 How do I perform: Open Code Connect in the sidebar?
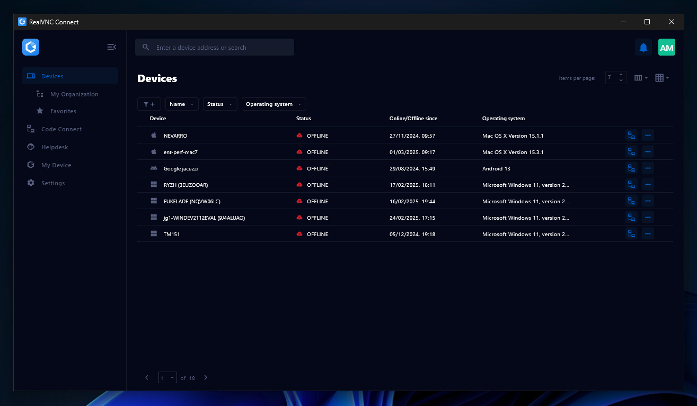click(61, 129)
